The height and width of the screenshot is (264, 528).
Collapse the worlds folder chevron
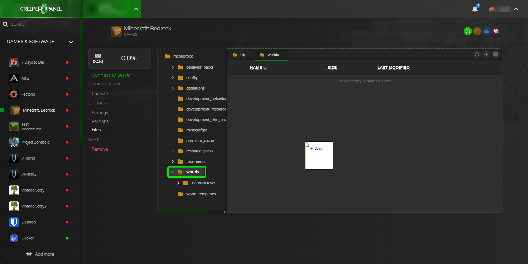[173, 172]
